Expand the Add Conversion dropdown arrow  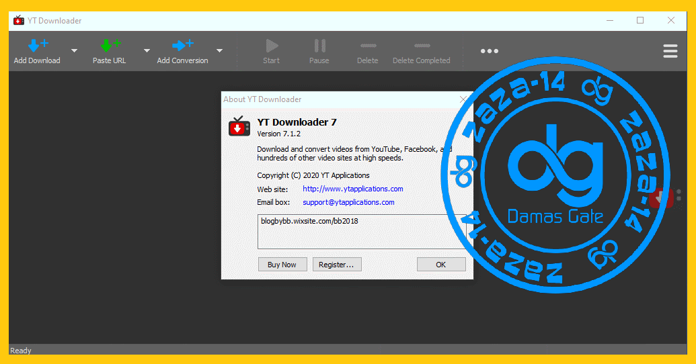(219, 50)
